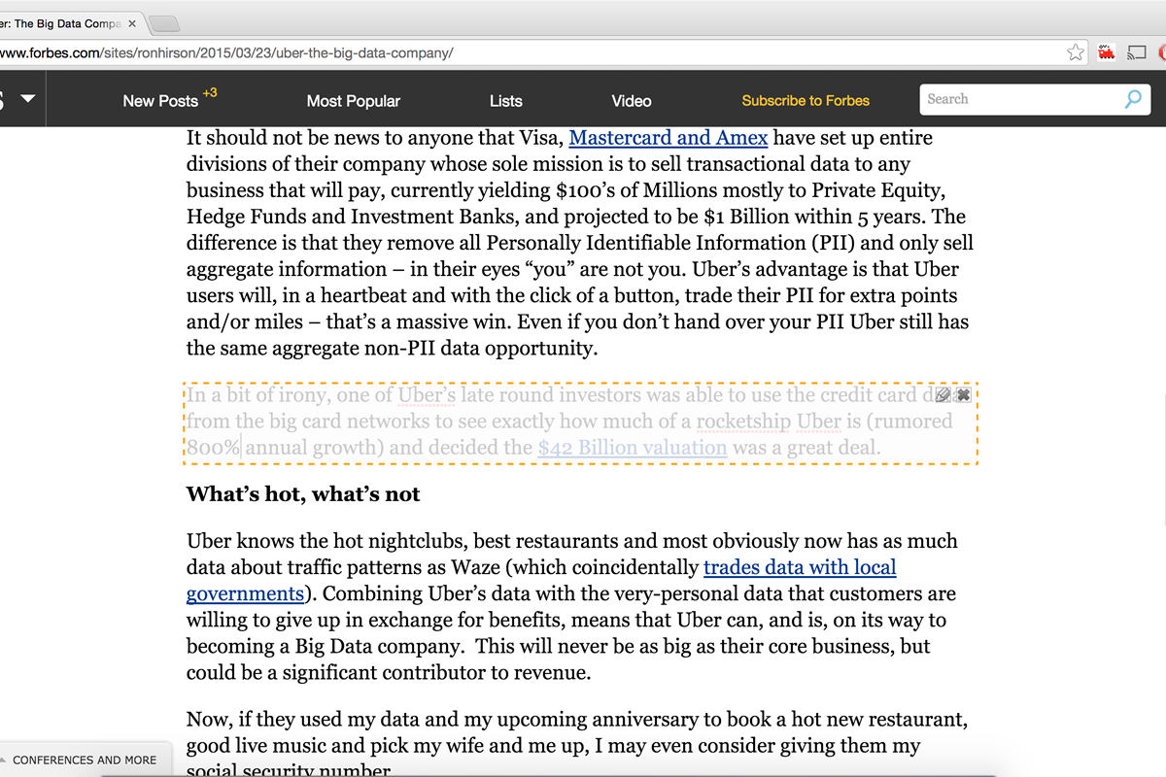Screen dimensions: 1166x777
Task: Open the Cast screen extension icon
Action: [1136, 52]
